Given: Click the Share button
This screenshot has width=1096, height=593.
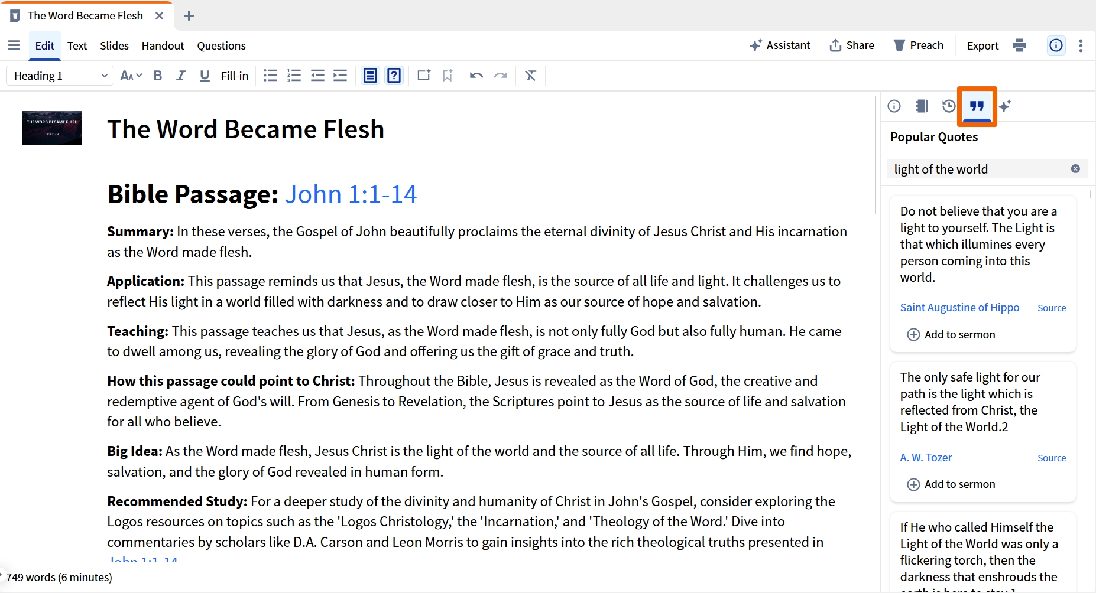Looking at the screenshot, I should (x=852, y=45).
